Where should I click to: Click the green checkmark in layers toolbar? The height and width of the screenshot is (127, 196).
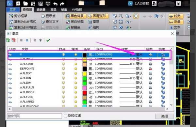pos(48,40)
